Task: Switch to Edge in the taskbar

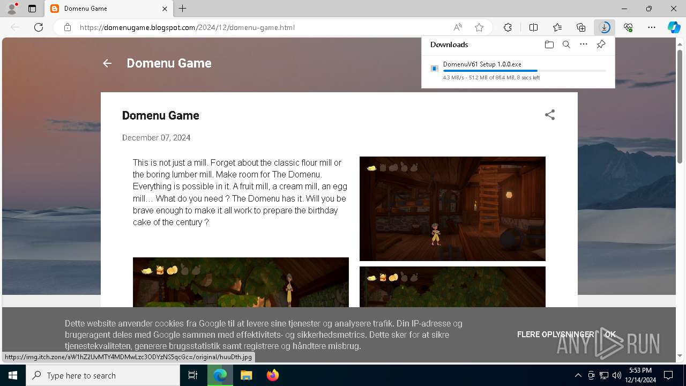Action: coord(220,375)
